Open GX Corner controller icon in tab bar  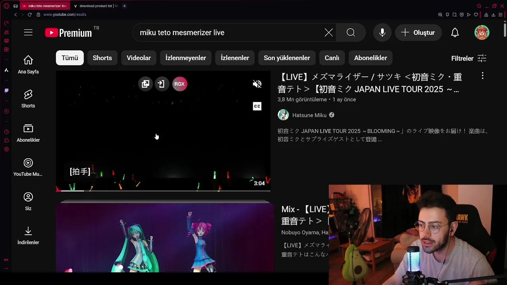click(x=15, y=6)
